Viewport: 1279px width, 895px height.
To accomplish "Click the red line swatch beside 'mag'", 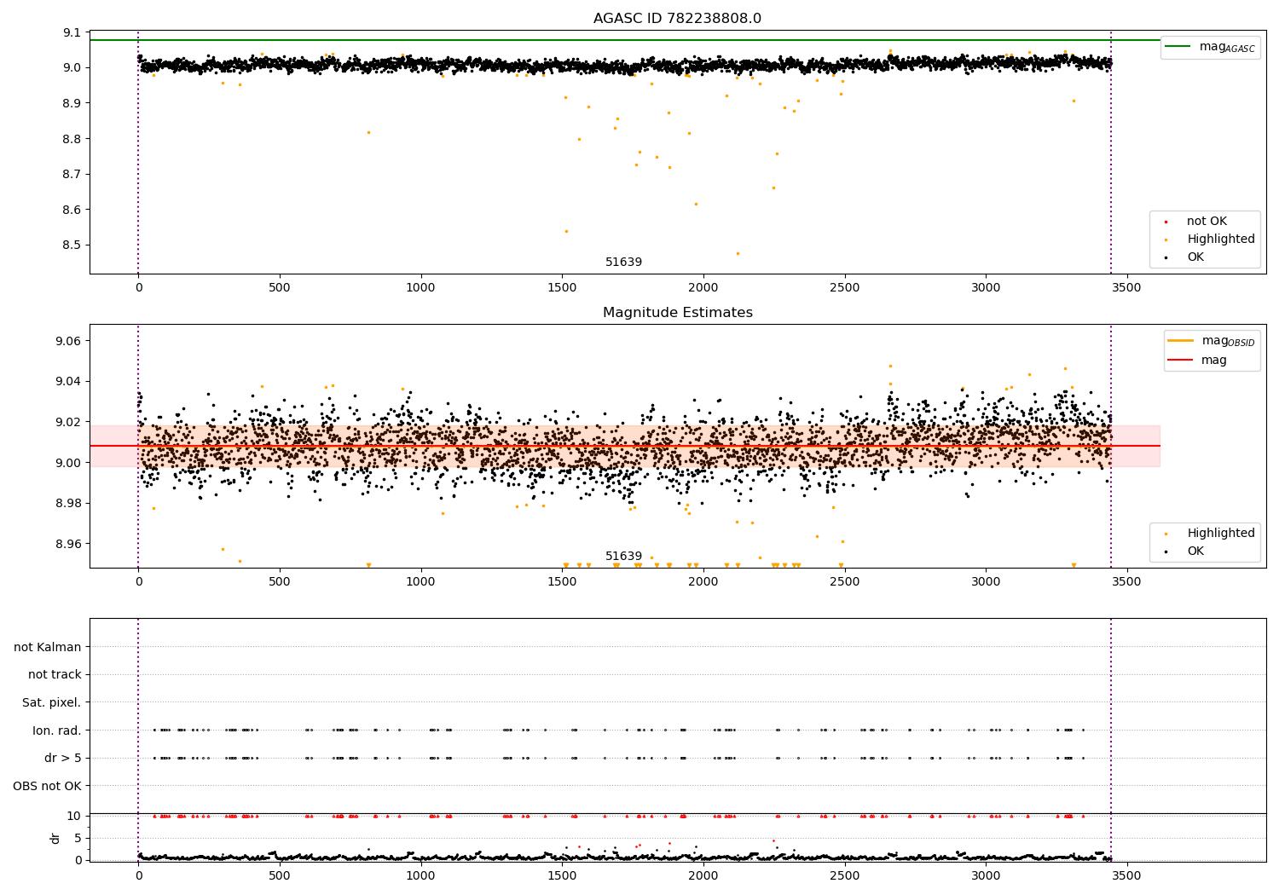I will click(x=1180, y=360).
